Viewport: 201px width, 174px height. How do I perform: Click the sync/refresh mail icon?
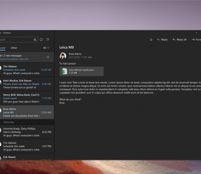41,40
